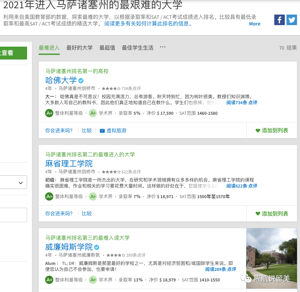
Task: Click the 马萨诸塞州排名第一的高校 heading
Action: tap(77, 71)
